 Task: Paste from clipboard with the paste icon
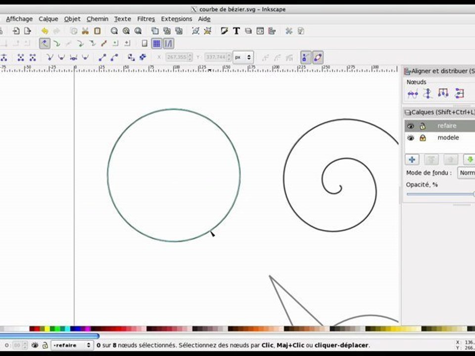[97, 31]
